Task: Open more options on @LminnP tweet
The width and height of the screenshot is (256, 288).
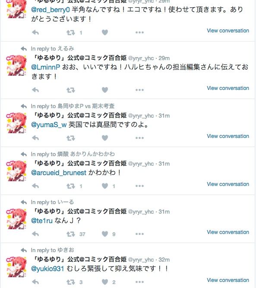Action: click(139, 90)
